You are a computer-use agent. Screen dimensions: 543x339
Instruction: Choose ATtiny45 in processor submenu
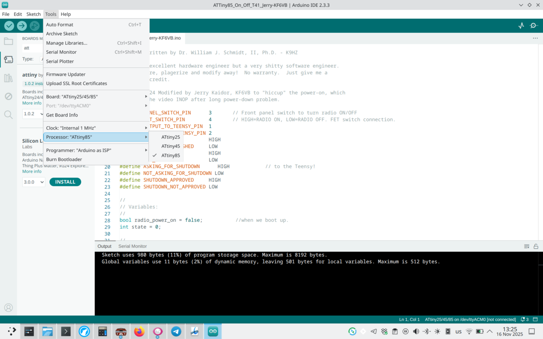(171, 146)
